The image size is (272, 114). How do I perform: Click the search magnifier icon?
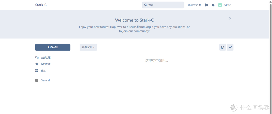(x=146, y=5)
